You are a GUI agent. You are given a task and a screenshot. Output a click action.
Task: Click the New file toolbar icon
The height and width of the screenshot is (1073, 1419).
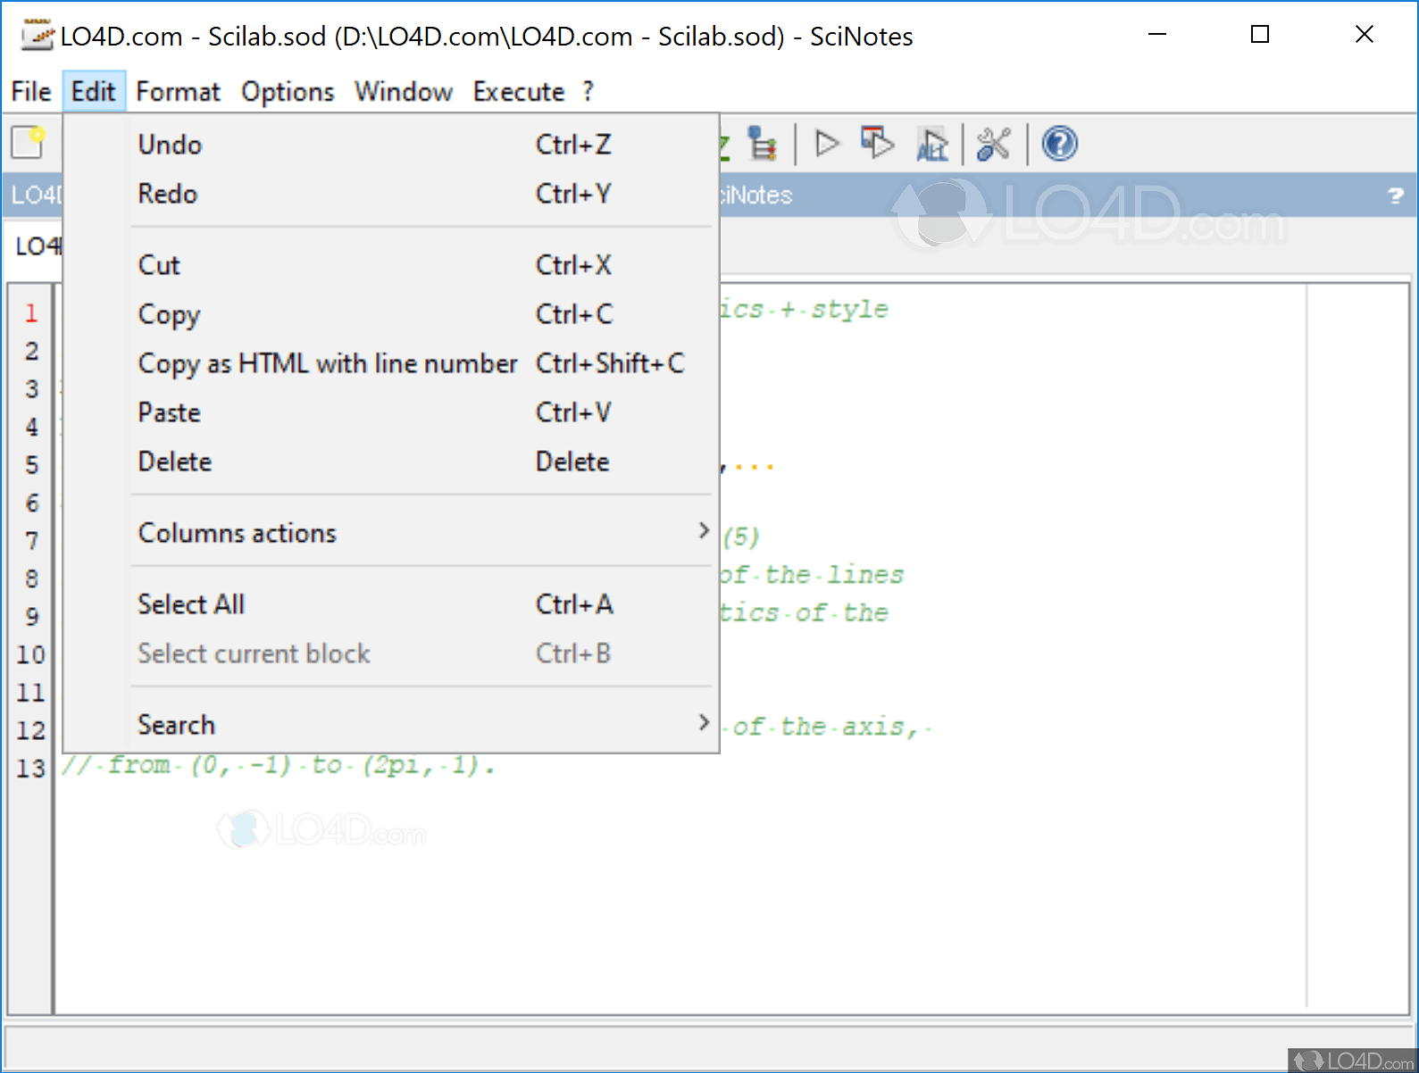28,143
